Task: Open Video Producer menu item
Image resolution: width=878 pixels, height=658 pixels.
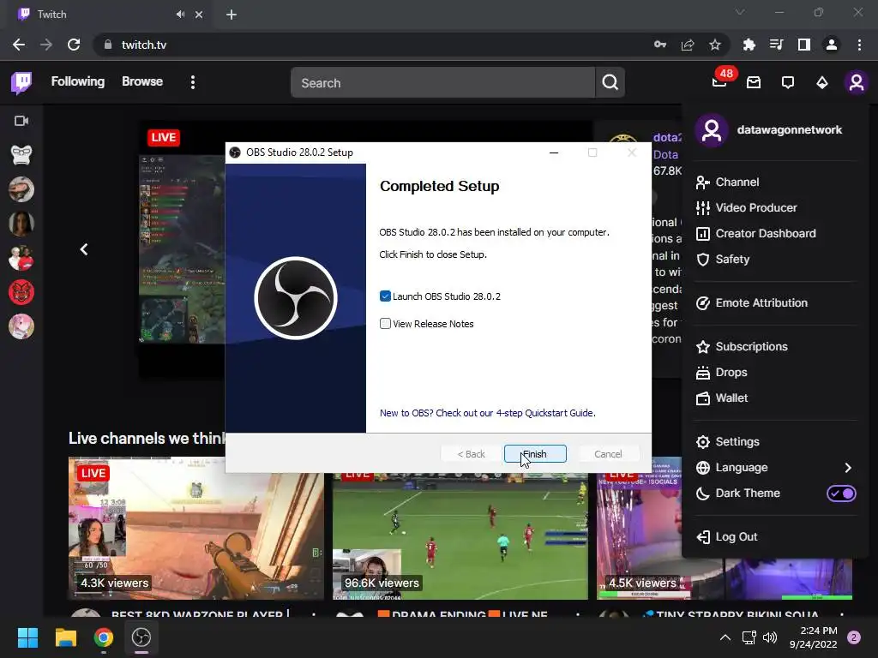Action: coord(775,207)
